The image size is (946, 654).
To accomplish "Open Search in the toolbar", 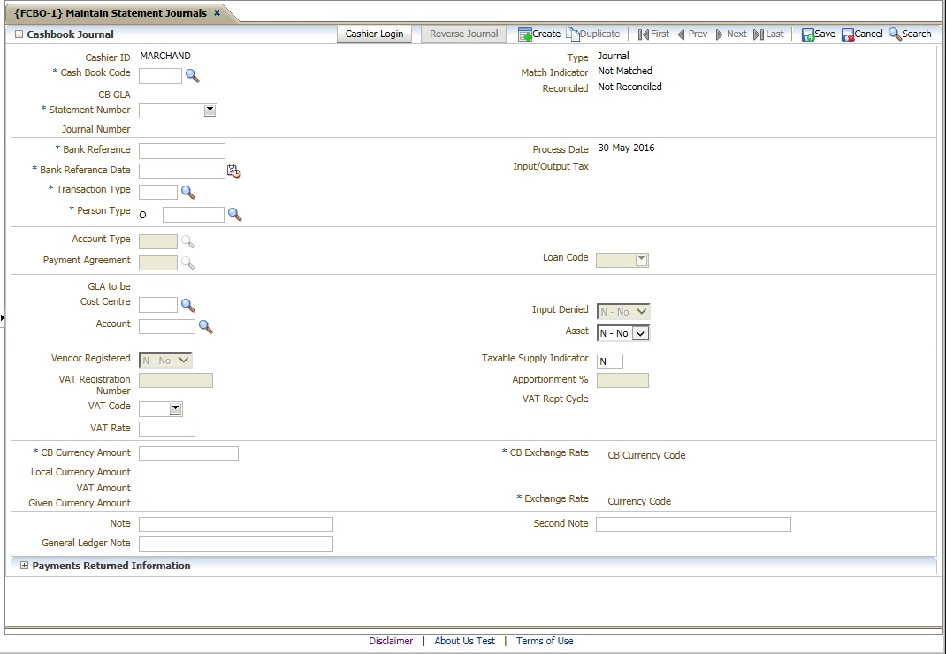I will pos(910,34).
